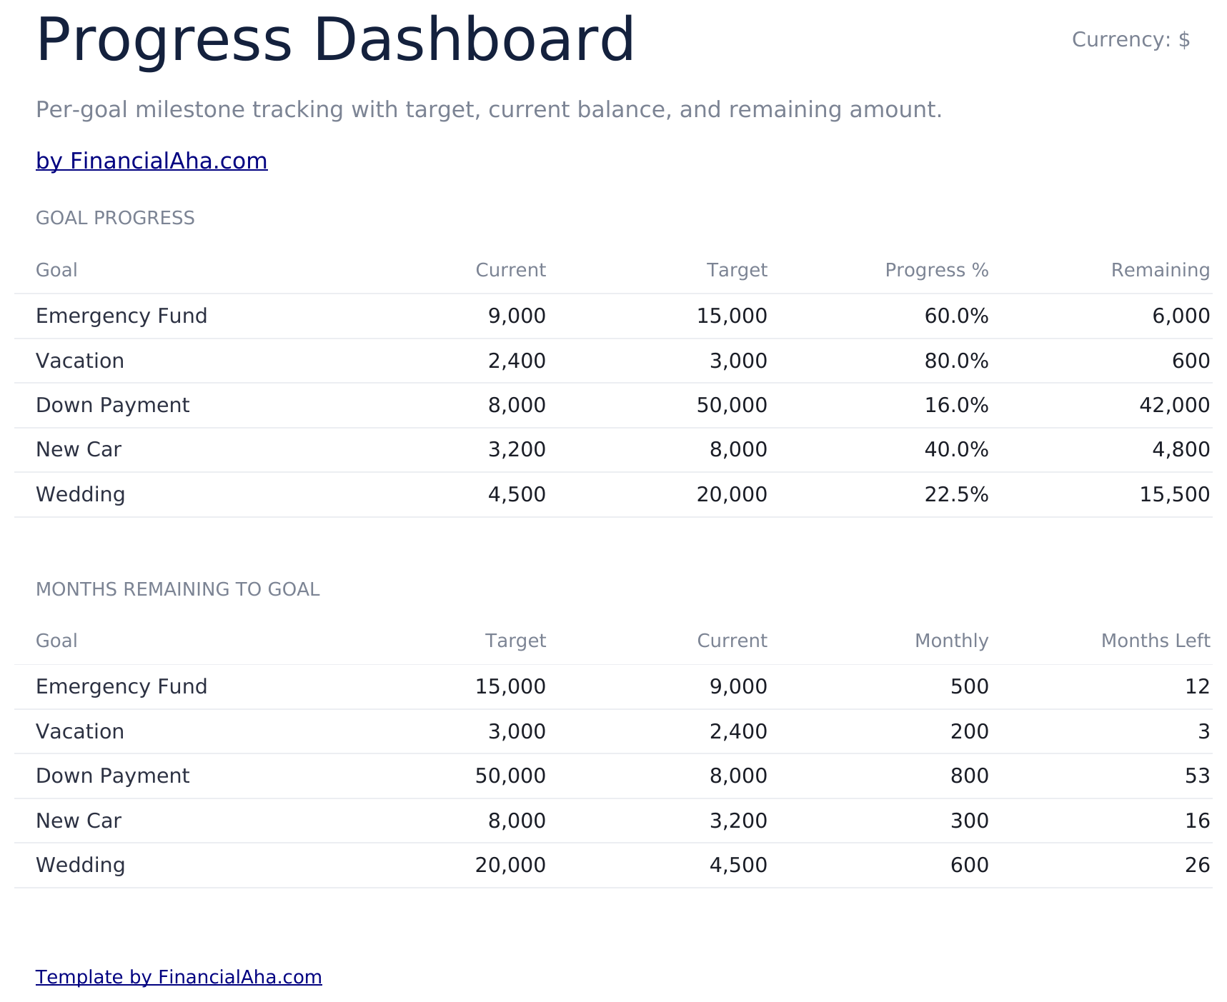Click the 6,000 remaining amount
The height and width of the screenshot is (1002, 1227).
pyautogui.click(x=1181, y=316)
